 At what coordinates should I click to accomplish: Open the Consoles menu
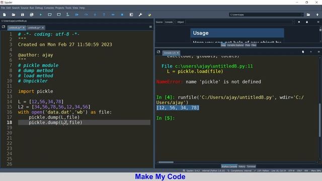[49, 8]
